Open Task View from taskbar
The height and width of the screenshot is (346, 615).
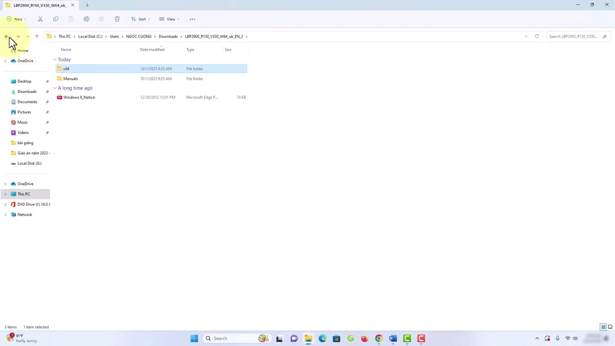pos(279,338)
